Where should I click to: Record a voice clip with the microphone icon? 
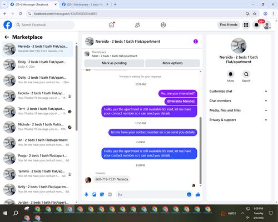(x=86, y=194)
